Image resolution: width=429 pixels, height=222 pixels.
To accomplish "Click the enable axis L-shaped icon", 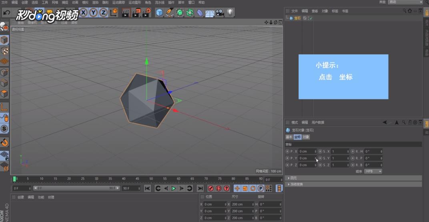I will pos(4,107).
